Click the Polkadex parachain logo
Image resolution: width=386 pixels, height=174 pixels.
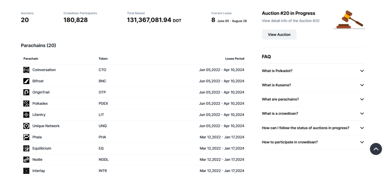[x=26, y=104]
